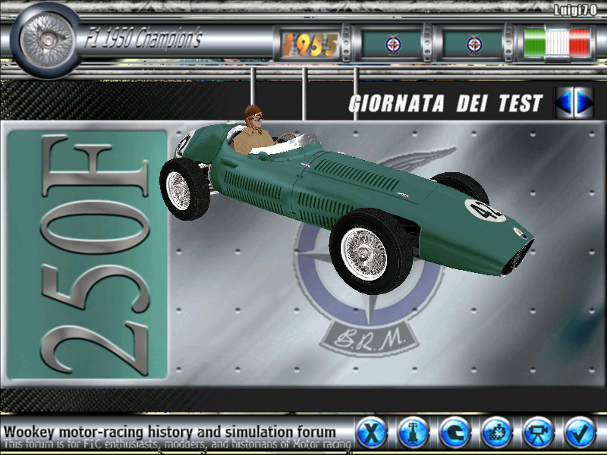Click the green BRM car preview
This screenshot has width=607, height=455.
(347, 199)
